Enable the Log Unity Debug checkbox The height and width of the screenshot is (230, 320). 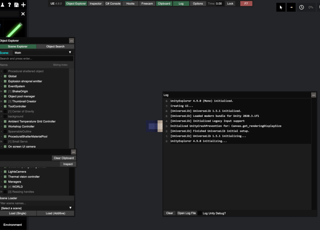point(200,213)
